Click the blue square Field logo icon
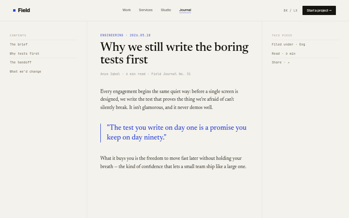Viewport: 349px width, 218px height. pos(14,11)
